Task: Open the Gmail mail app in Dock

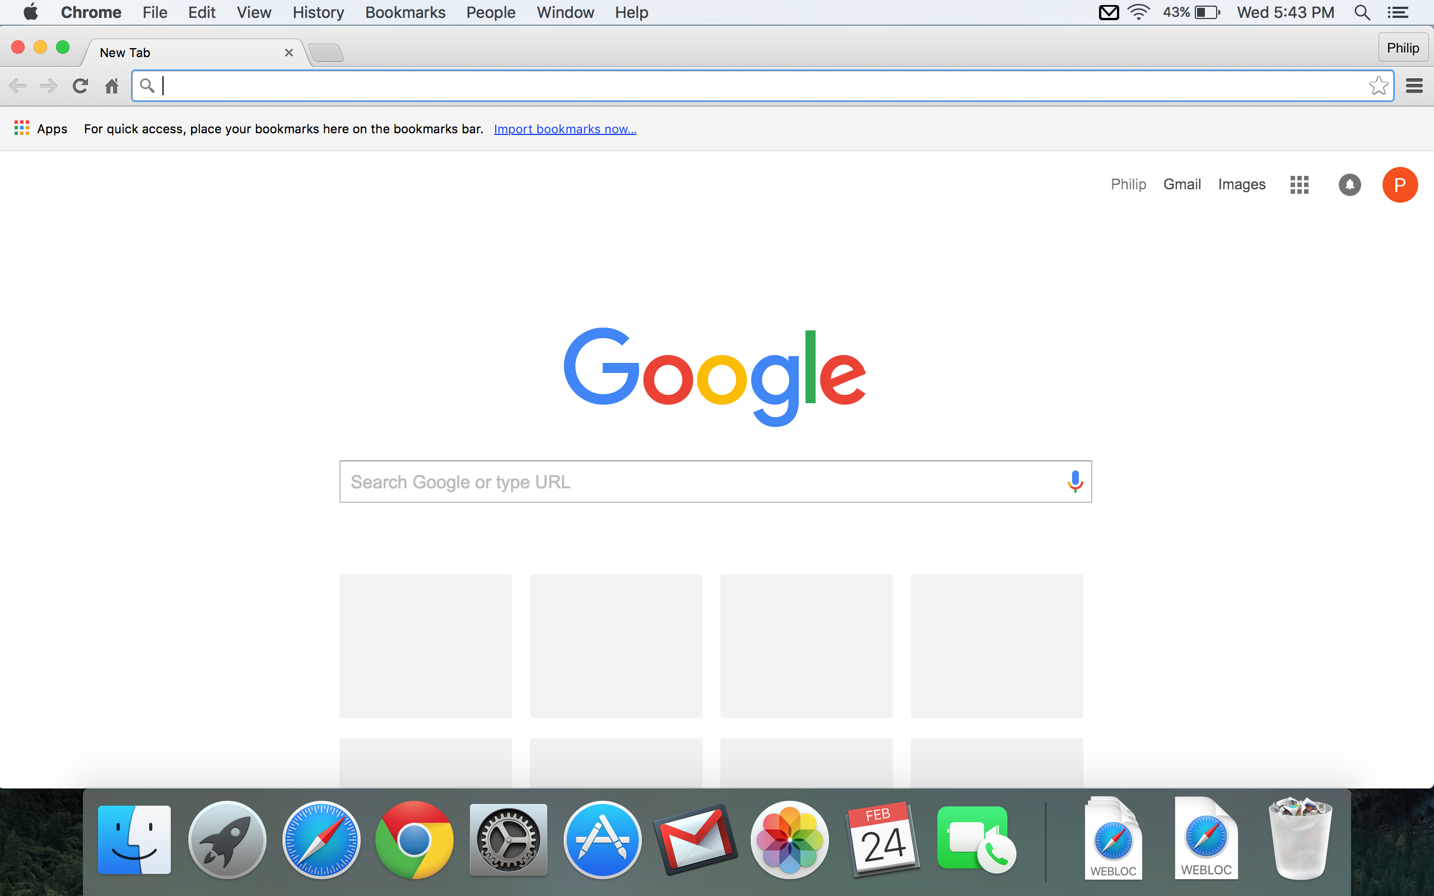Action: pyautogui.click(x=696, y=839)
